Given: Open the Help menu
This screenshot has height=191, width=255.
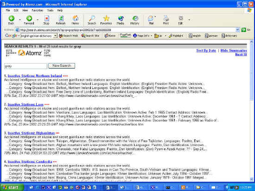Looking at the screenshot, I should [60, 10].
